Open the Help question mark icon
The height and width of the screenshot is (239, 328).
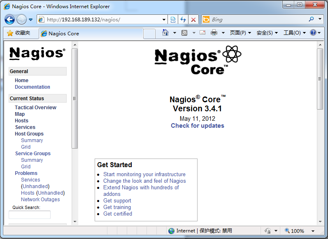pyautogui.click(x=313, y=32)
